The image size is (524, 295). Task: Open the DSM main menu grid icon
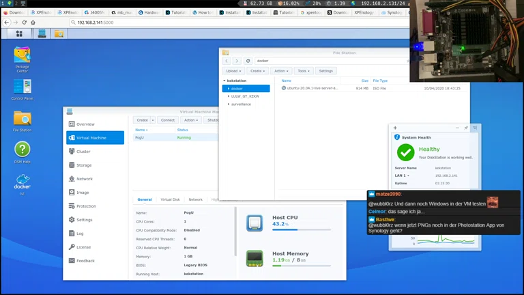click(x=19, y=33)
